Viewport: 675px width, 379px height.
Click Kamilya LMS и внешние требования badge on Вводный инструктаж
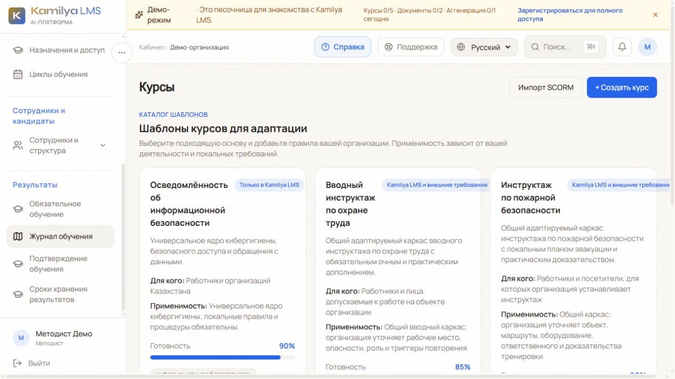click(437, 185)
